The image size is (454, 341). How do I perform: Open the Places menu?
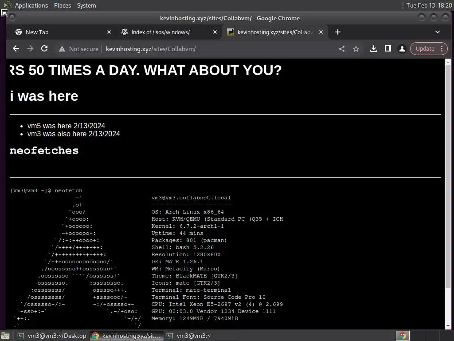pyautogui.click(x=62, y=5)
